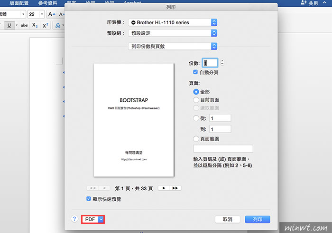Open the PDF dropdown menu

(93, 219)
